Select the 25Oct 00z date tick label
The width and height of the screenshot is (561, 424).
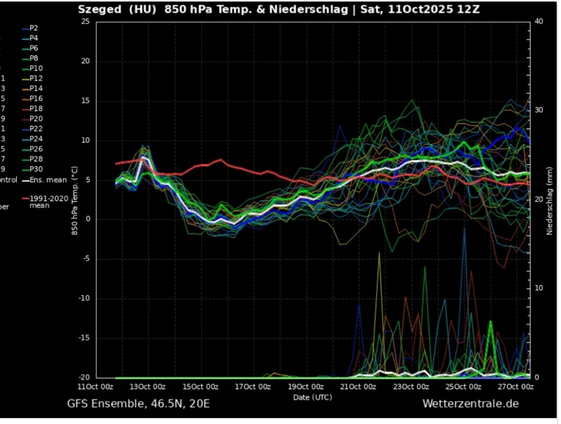(x=463, y=386)
